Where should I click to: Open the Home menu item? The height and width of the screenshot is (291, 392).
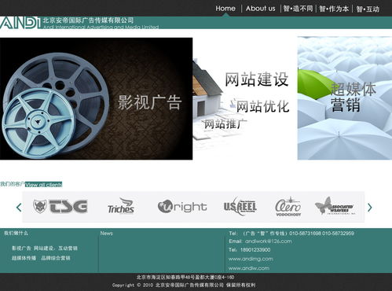(225, 9)
